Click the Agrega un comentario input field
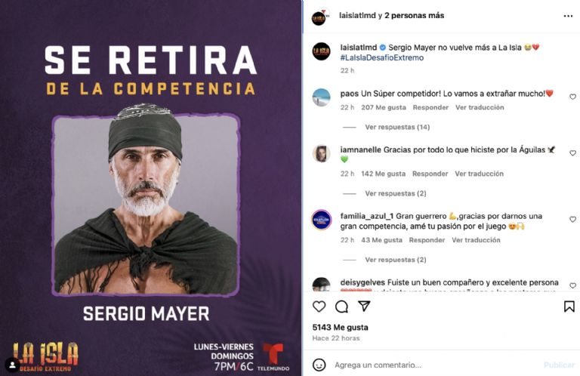This screenshot has height=376, width=580. [x=437, y=365]
